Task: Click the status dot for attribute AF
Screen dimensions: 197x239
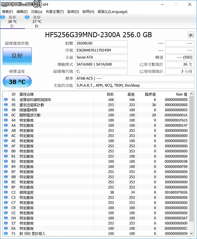Action: pos(6,146)
